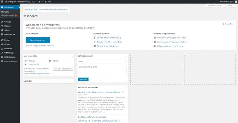Click 'das komplette Theme wechseln' link
Viewport: 238px width, 123px height.
[x=42, y=46]
